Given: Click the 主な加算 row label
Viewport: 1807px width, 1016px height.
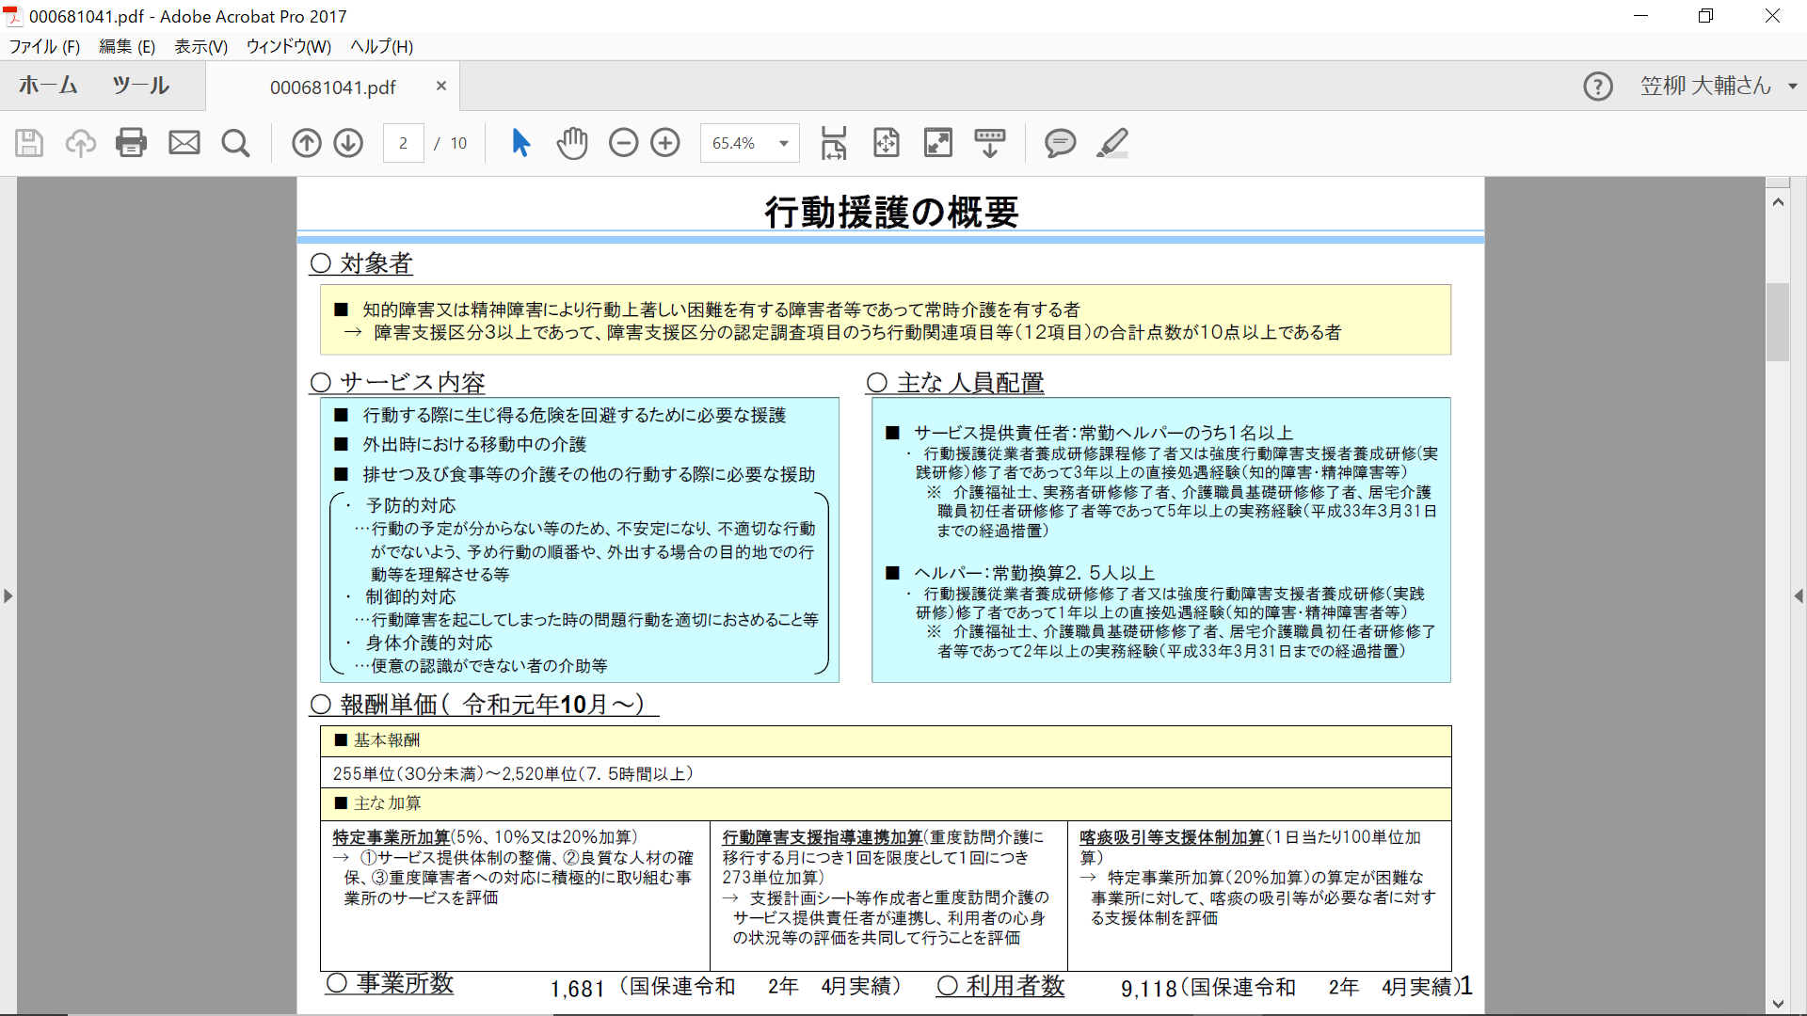Looking at the screenshot, I should (x=377, y=803).
